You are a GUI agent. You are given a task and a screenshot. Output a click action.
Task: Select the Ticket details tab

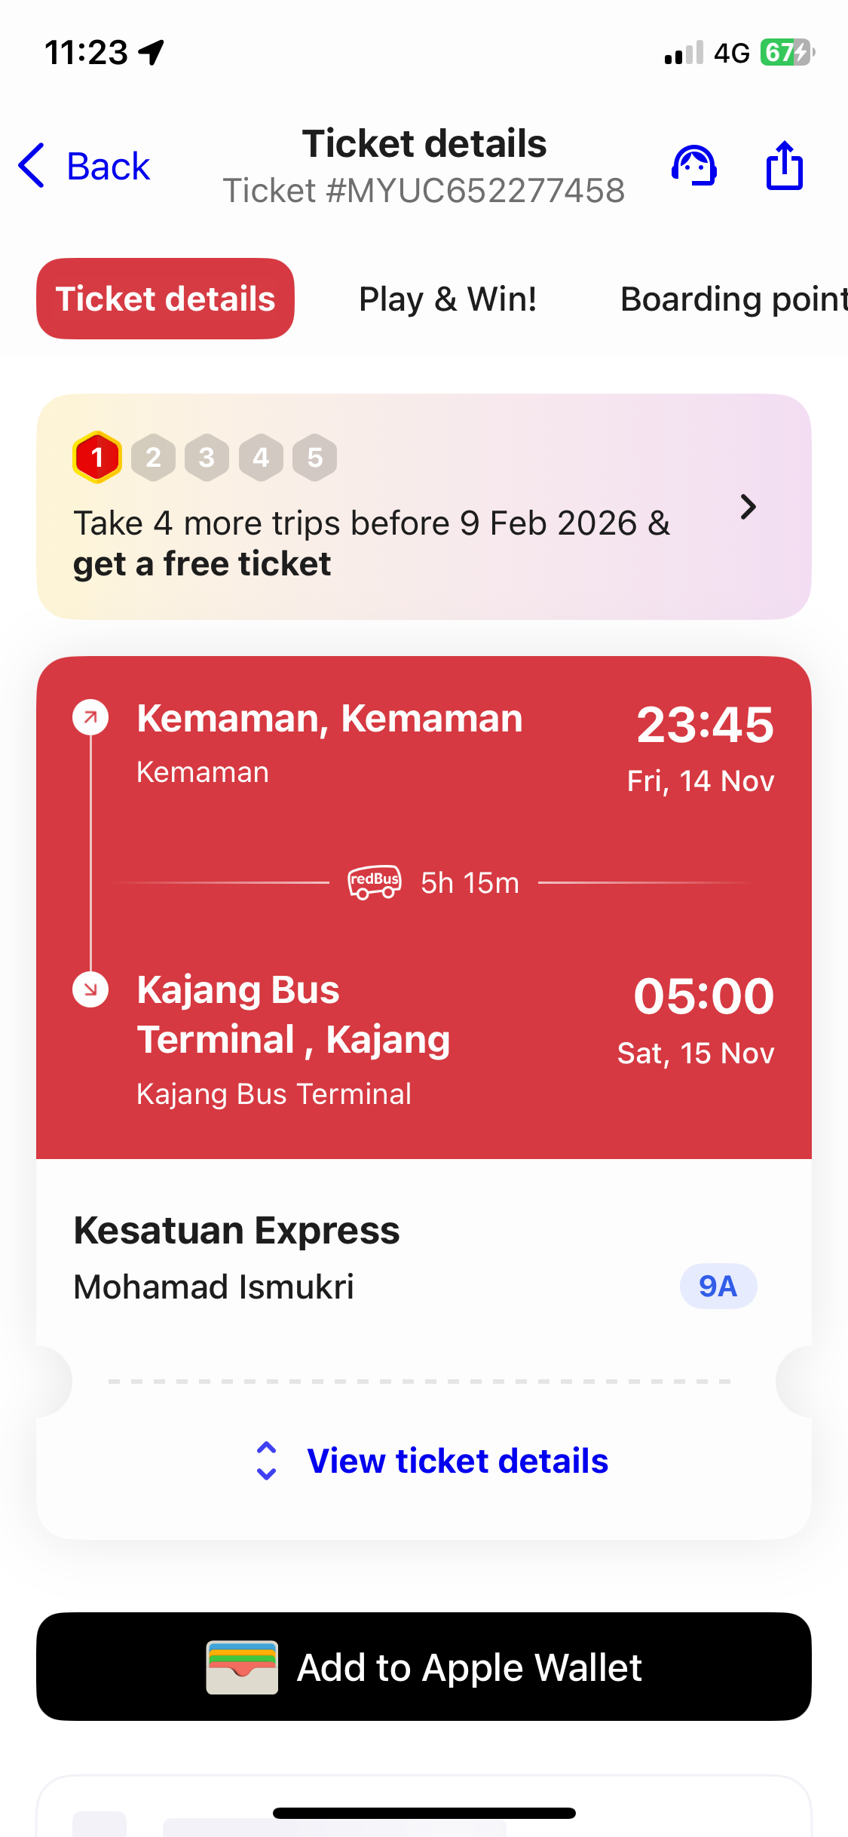point(165,299)
